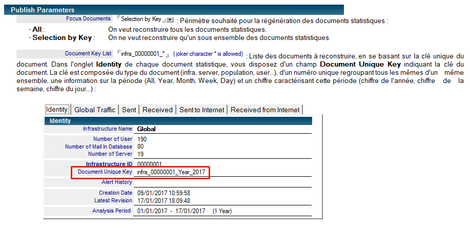
Task: Click Latest Revision value 17/01/2017 18:09:48
Action: 164,200
